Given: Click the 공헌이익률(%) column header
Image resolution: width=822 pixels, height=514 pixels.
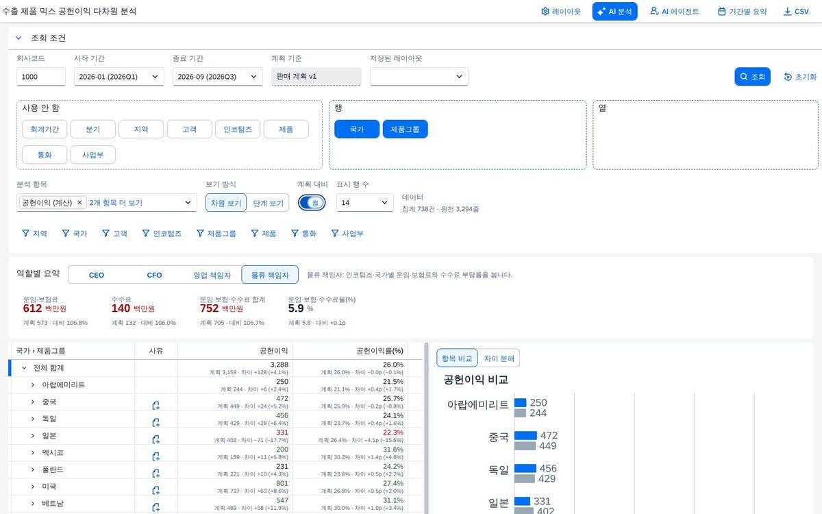Looking at the screenshot, I should (350, 351).
